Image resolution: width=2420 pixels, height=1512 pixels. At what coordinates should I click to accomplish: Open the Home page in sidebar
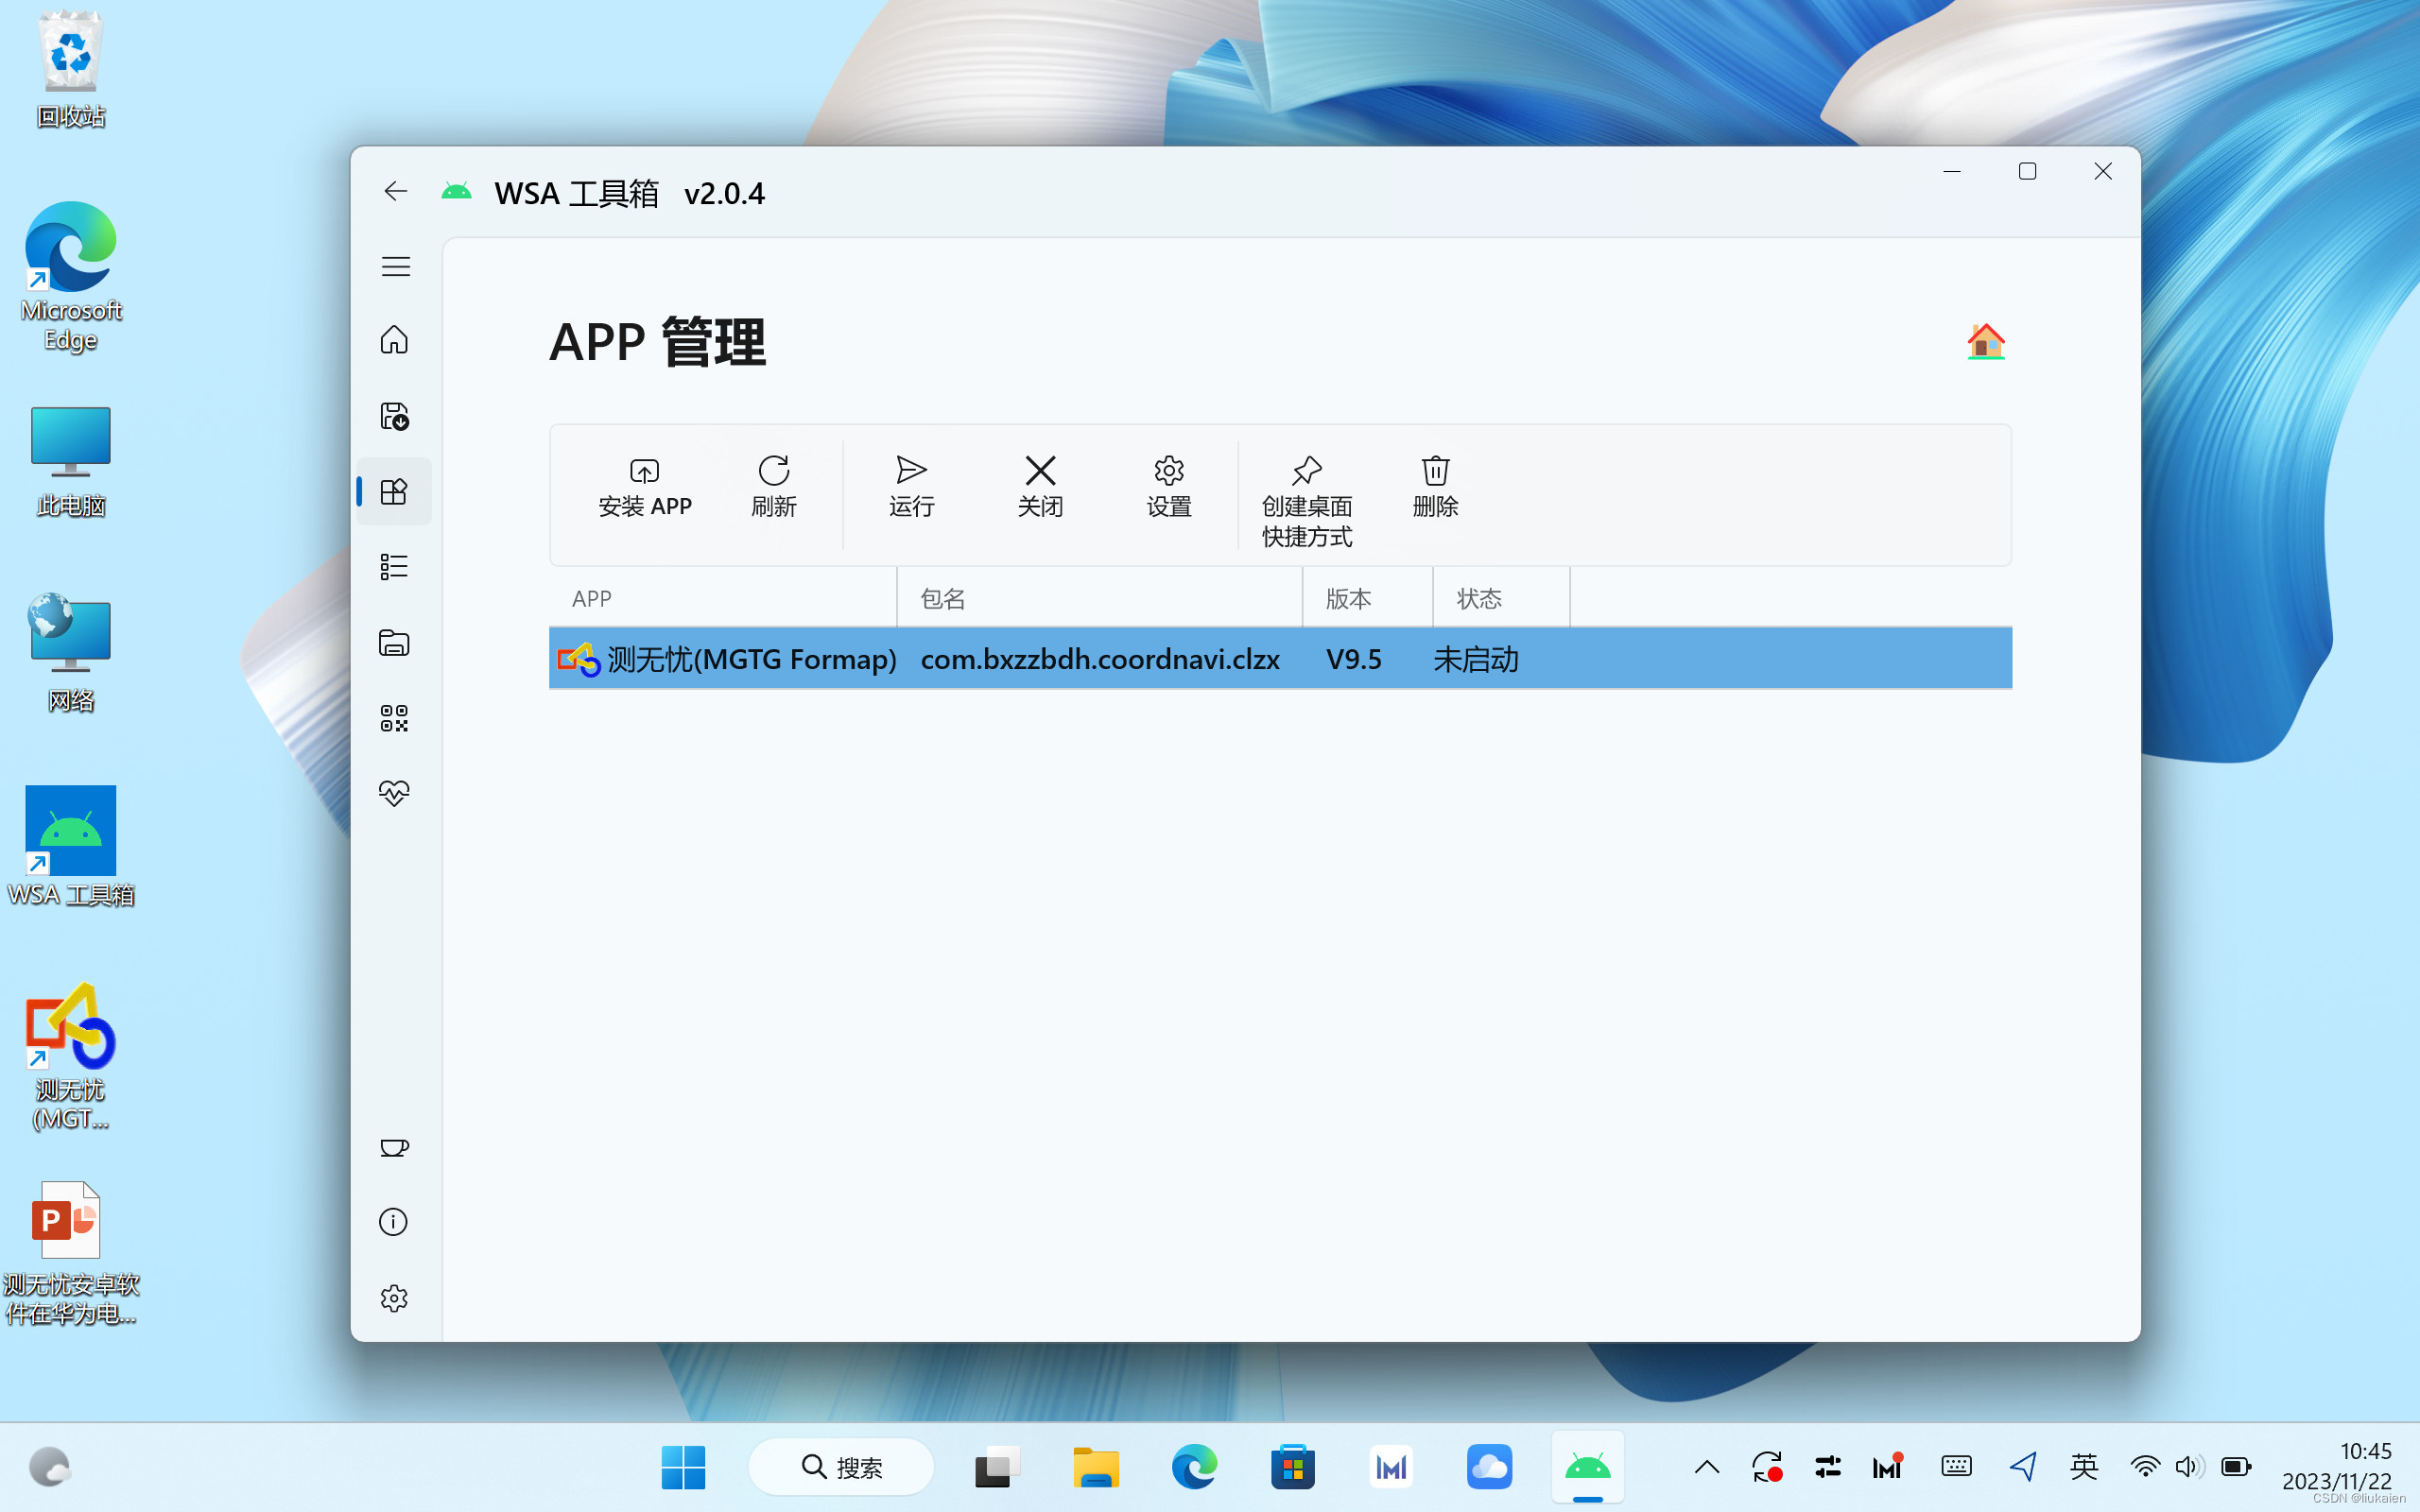tap(394, 340)
